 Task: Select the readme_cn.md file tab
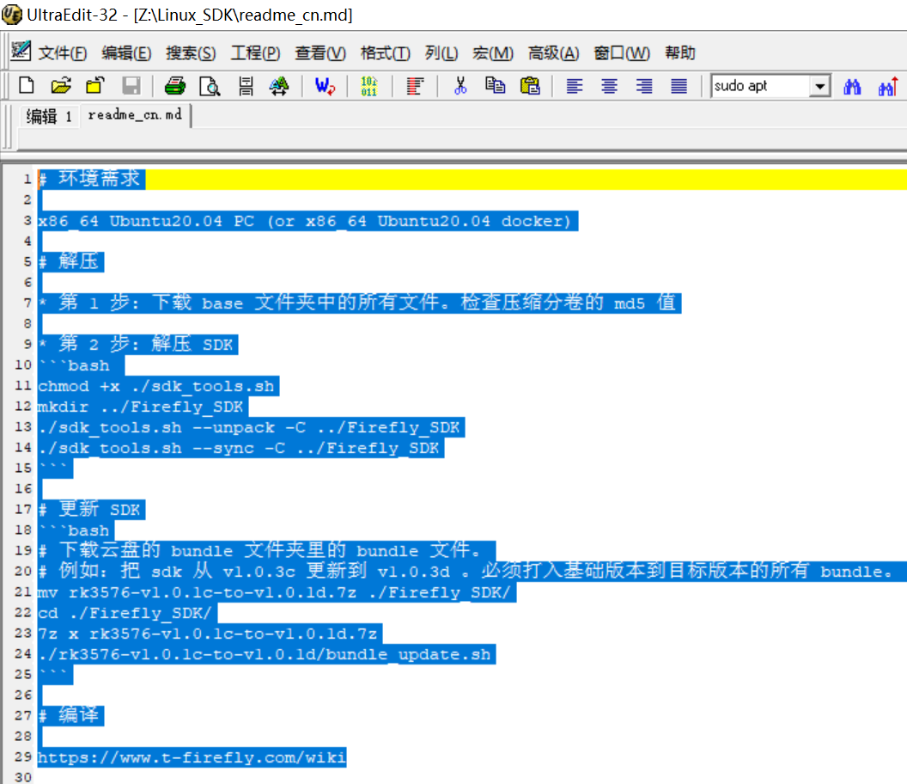point(135,115)
